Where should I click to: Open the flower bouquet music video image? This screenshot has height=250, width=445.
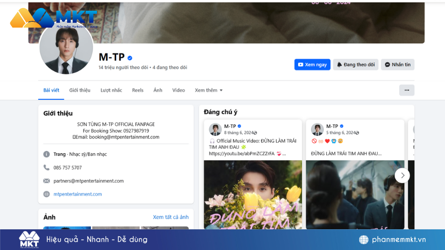pos(253,195)
